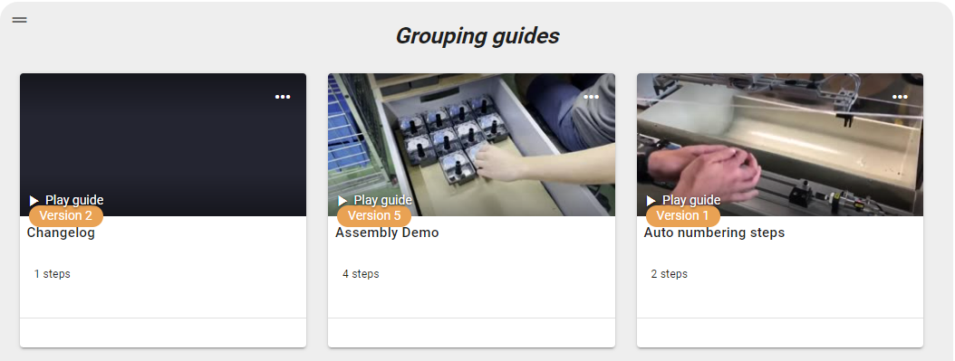
Task: Open three-dot menu on Assembly Demo card
Action: (x=591, y=97)
